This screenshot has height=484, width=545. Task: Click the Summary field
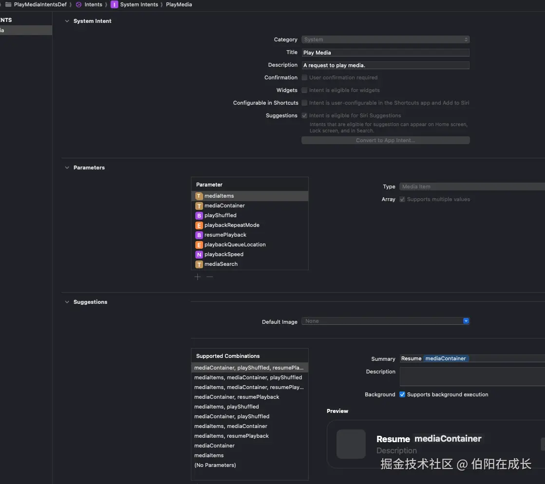[x=472, y=358]
